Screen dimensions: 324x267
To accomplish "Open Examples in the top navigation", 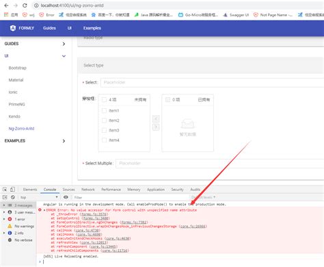I will tap(92, 28).
